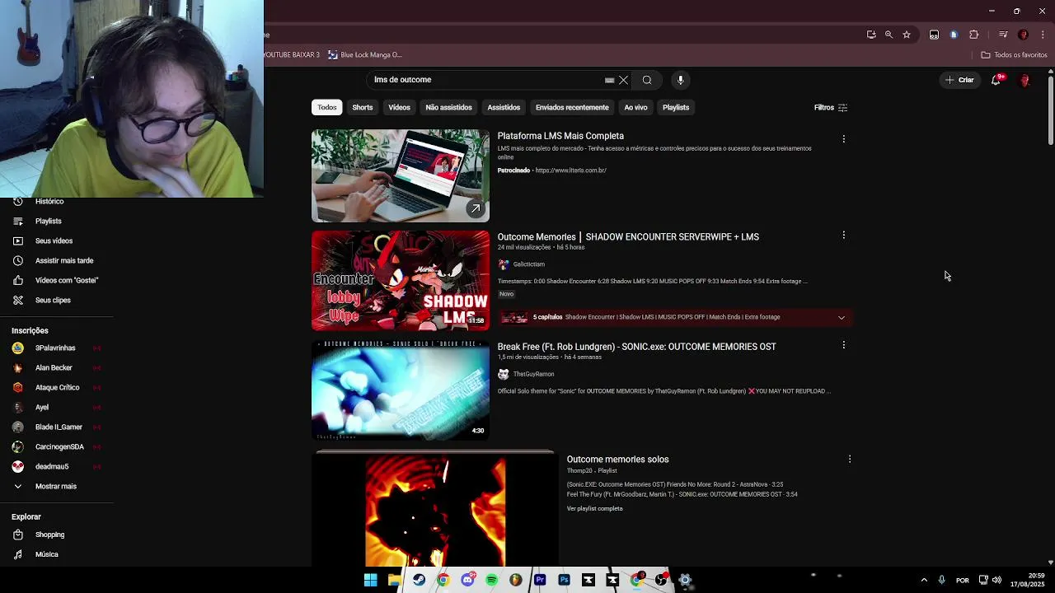Open the Shadow Encounter video thumbnail

point(400,280)
